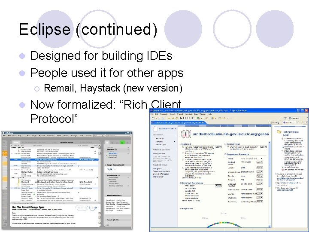Click the document icon in Haystack left sidebar

click(156, 128)
